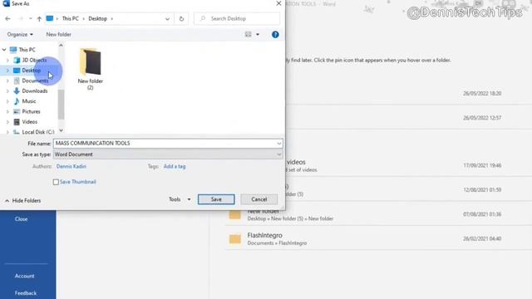
Task: Select the Videos label in navigation tree
Action: coord(30,122)
